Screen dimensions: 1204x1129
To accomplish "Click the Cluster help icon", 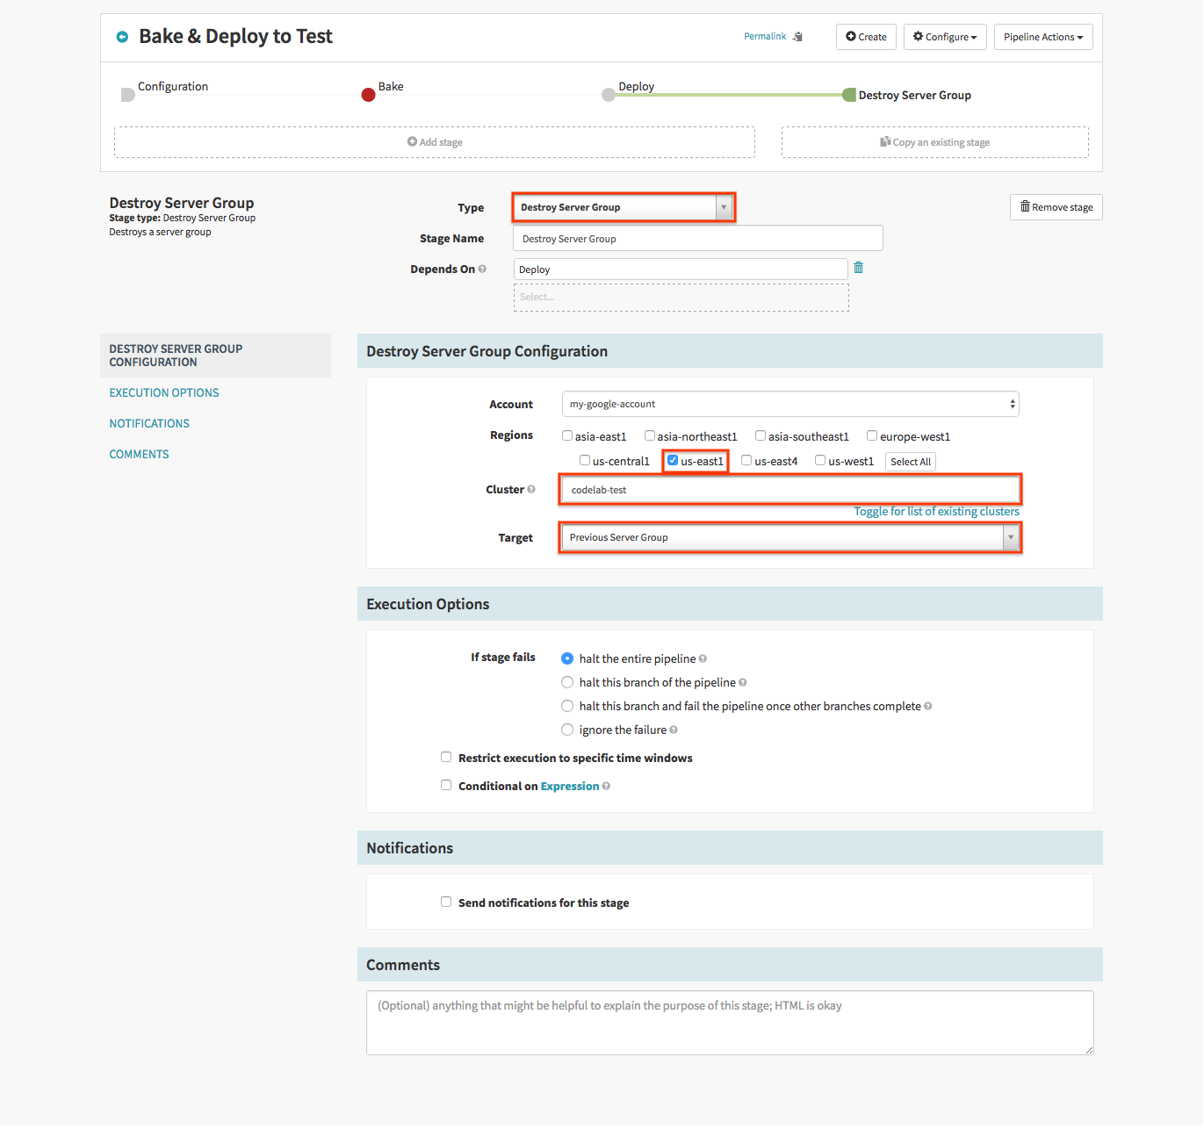I will coord(531,489).
